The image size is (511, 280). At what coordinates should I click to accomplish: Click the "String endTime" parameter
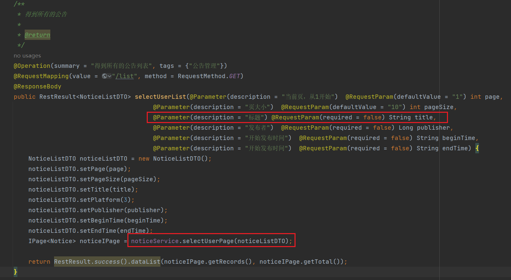coord(442,148)
